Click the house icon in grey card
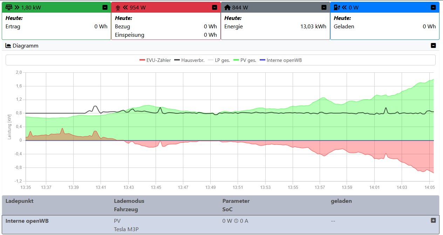The width and height of the screenshot is (443, 235). 227,7
